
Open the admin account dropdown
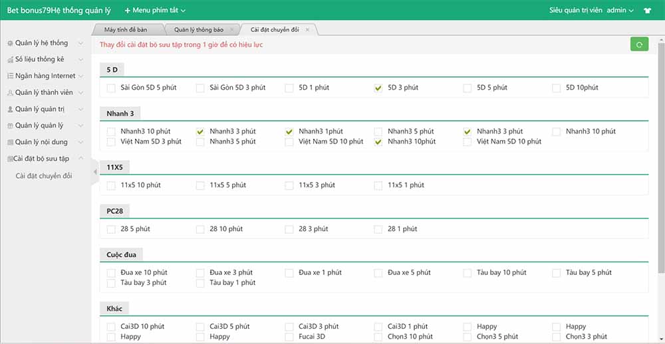pyautogui.click(x=620, y=11)
